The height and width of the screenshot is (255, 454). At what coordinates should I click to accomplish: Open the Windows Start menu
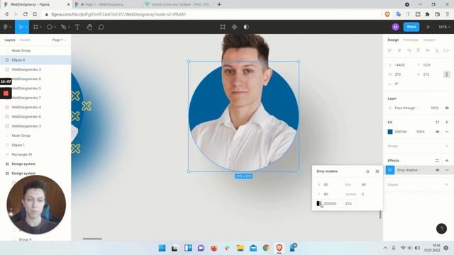click(162, 248)
